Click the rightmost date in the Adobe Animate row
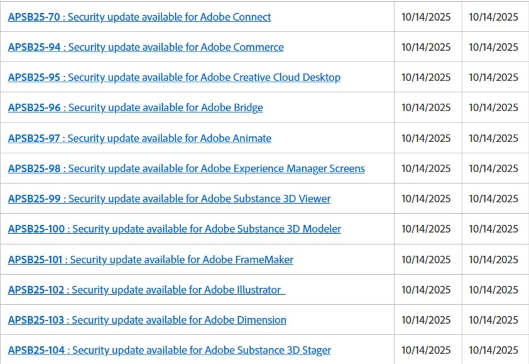The image size is (529, 364). pos(495,138)
